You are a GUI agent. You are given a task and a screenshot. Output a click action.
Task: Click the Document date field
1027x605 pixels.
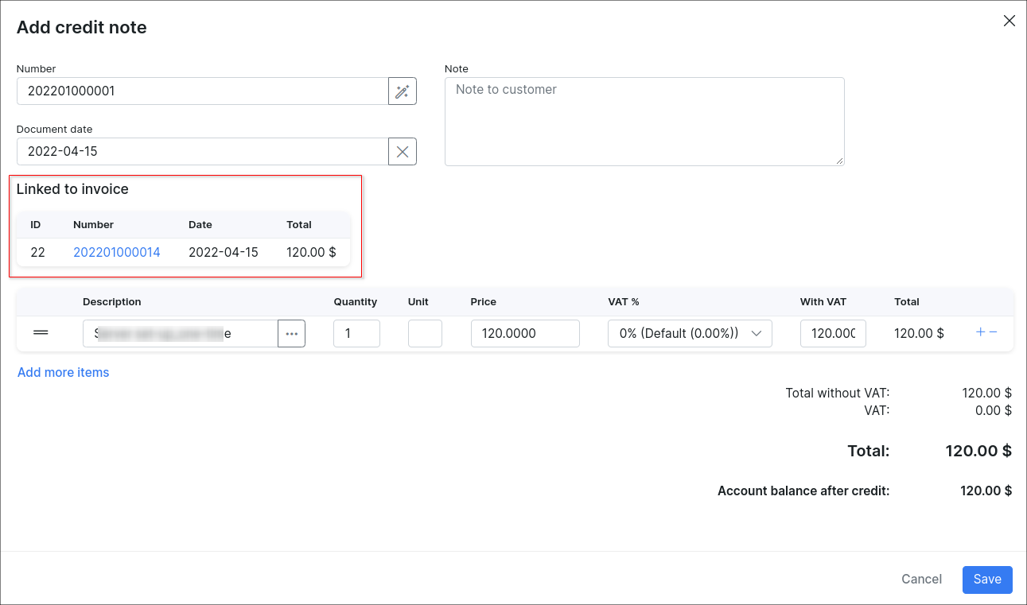coord(202,152)
